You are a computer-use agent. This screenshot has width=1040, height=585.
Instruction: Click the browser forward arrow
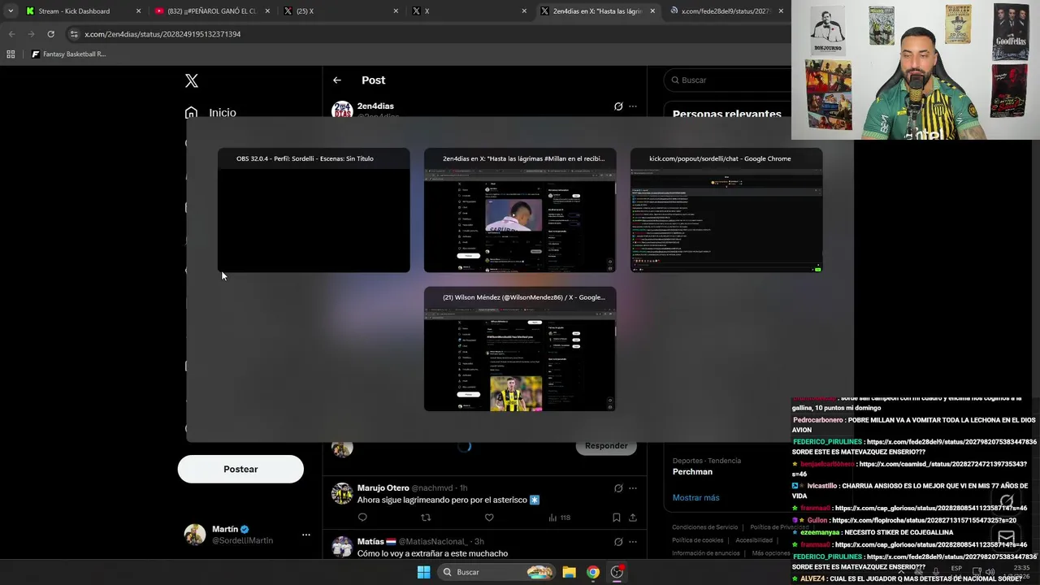[31, 34]
